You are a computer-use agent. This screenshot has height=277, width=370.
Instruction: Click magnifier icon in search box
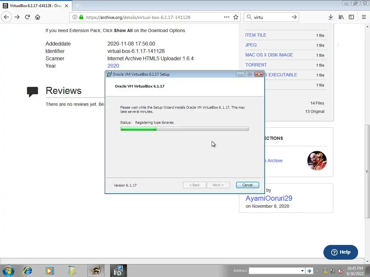coord(249,17)
